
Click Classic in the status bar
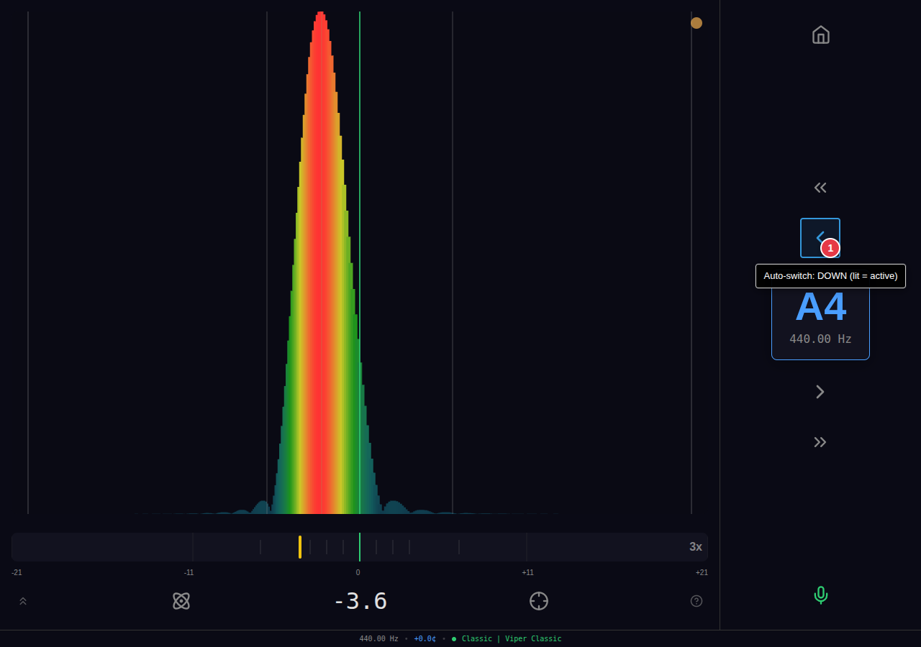pos(476,638)
